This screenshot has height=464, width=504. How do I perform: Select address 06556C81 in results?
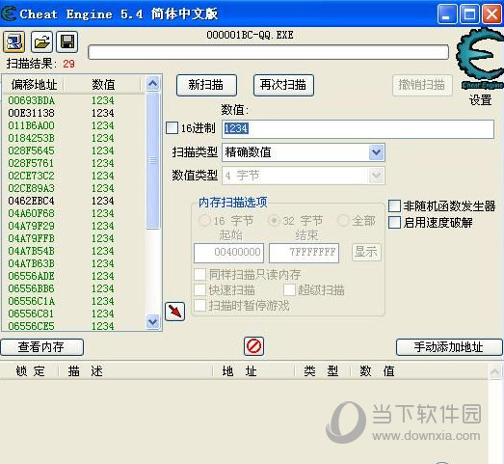pyautogui.click(x=32, y=314)
